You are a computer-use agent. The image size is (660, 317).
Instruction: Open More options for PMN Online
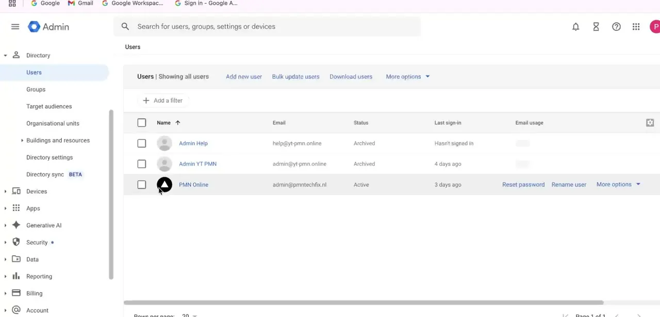click(618, 184)
